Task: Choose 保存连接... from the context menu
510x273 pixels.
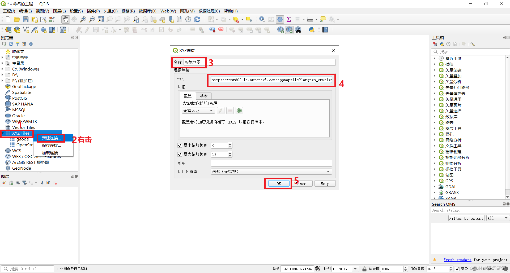Action: (x=52, y=146)
